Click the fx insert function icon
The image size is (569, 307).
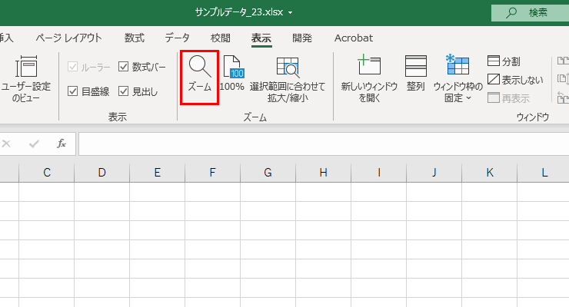pyautogui.click(x=62, y=144)
